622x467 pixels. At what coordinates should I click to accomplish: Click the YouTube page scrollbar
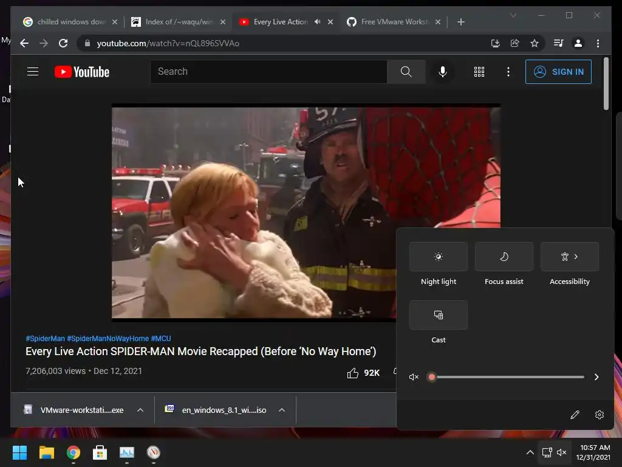[606, 83]
